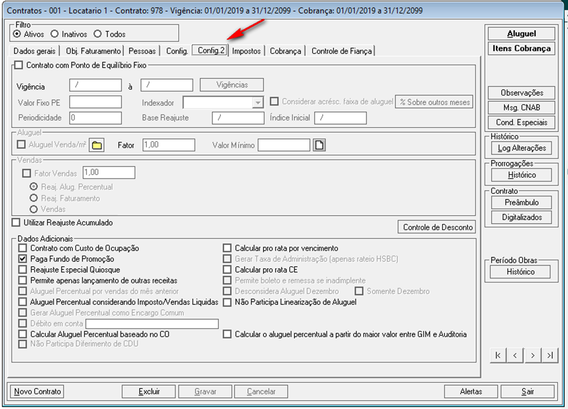Viewport: 568px width, 409px height.
Task: Enable Contrato com Ponto de Equilíbrio Fixo
Action: coord(18,65)
